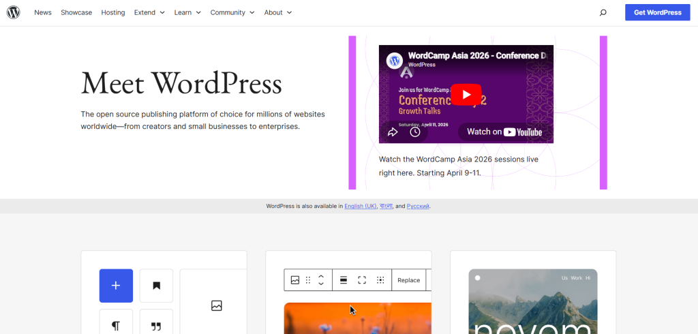Click the paragraph pilcrow block tile
Viewport: 698px width, 334px height.
(x=116, y=322)
